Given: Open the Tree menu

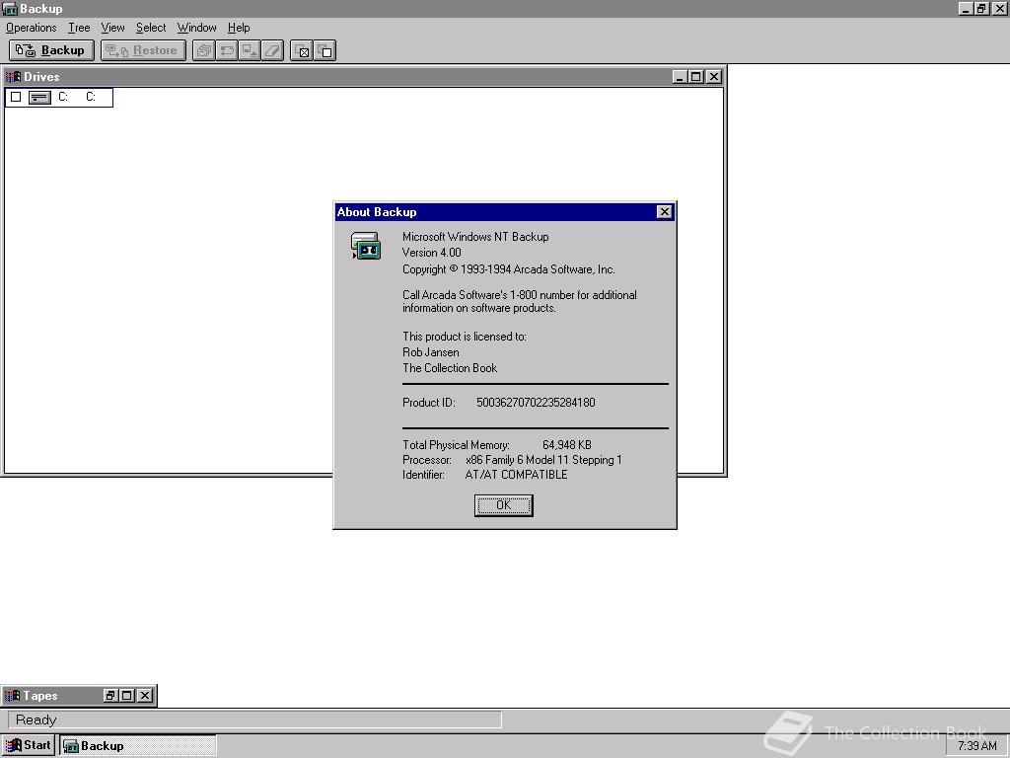Looking at the screenshot, I should coord(79,28).
